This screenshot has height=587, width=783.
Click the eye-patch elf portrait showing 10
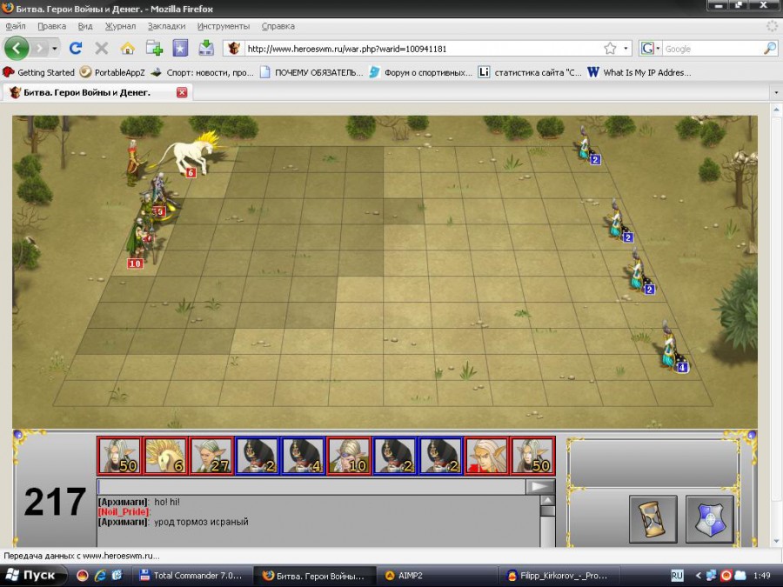click(349, 456)
